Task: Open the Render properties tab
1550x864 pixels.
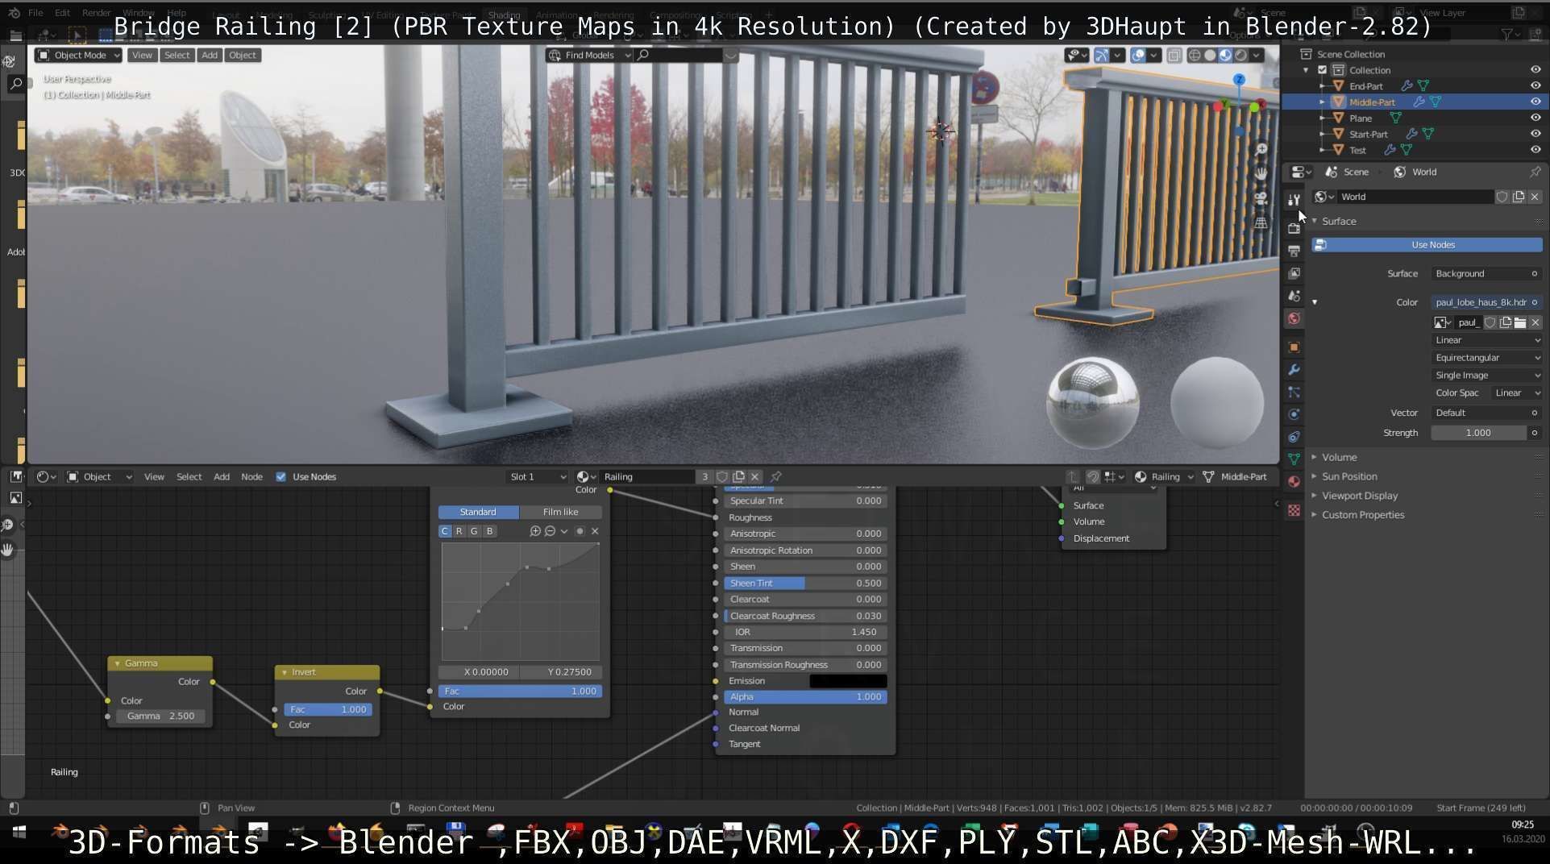Action: [1294, 228]
